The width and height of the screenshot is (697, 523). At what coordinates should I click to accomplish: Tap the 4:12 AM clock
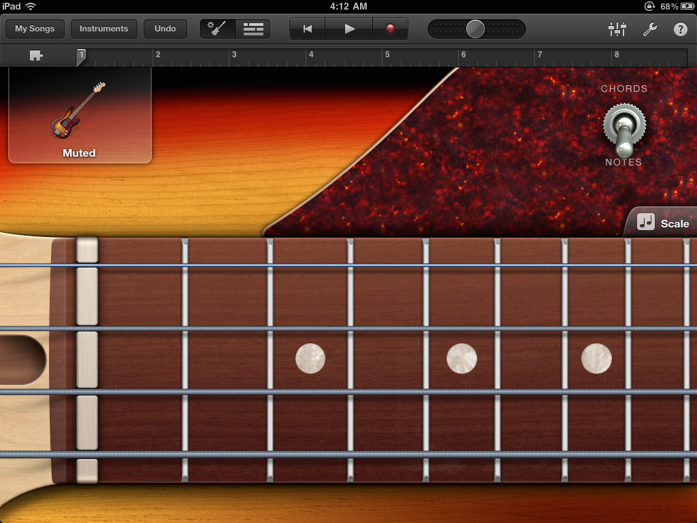[x=348, y=6]
